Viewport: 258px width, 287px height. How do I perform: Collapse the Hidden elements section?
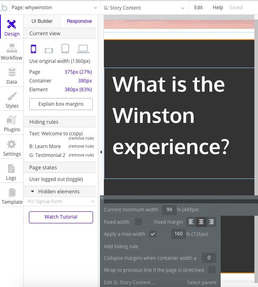[x=33, y=191]
